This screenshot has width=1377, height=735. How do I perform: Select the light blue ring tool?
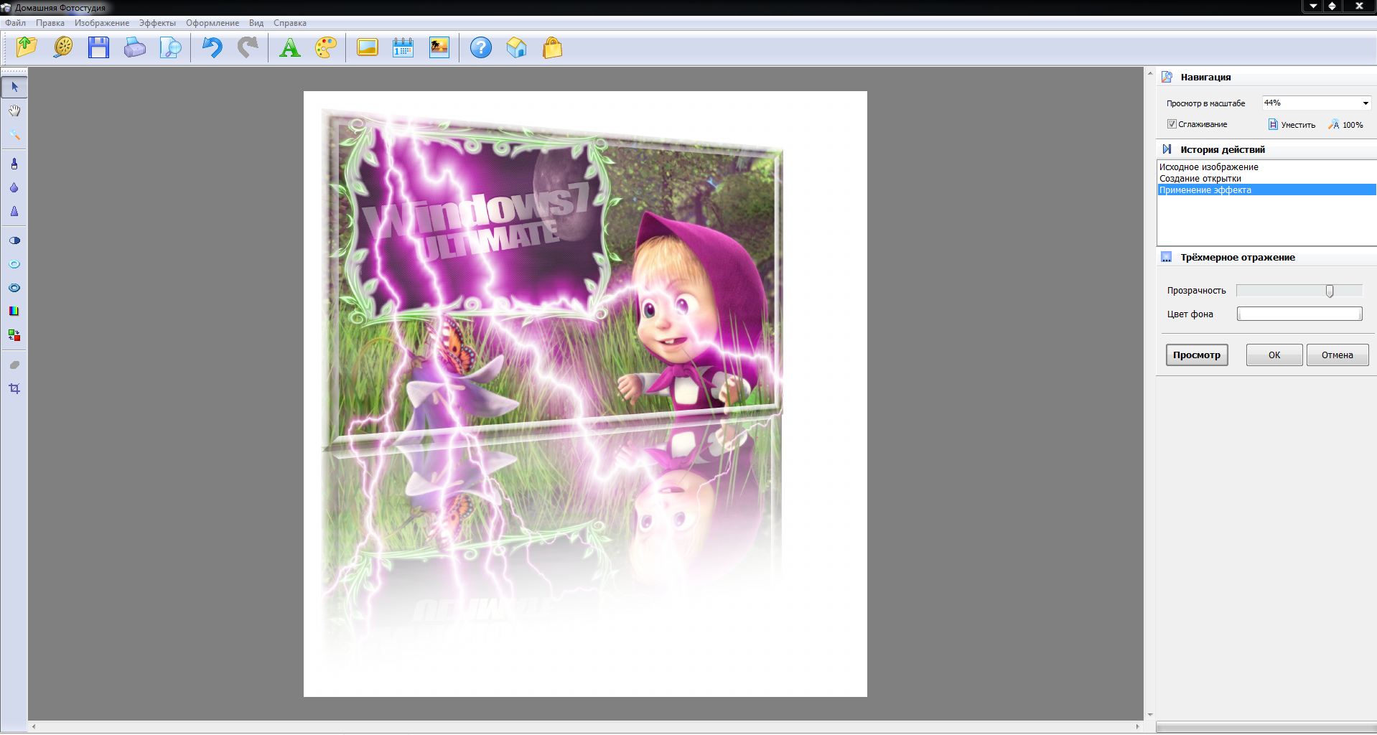pos(14,264)
